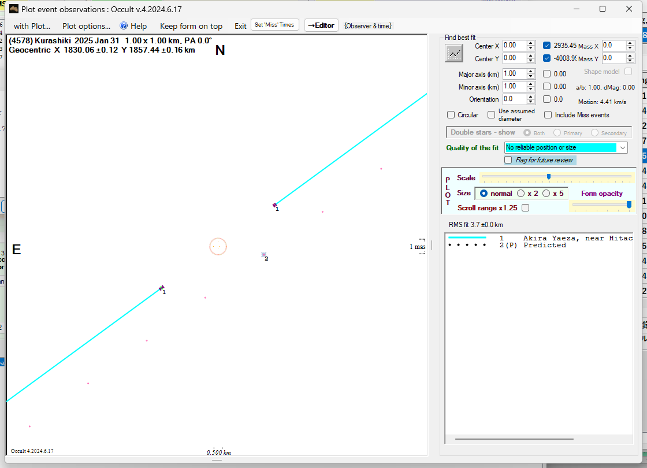Click the Find best fit graph button
The image size is (647, 468).
tap(454, 53)
